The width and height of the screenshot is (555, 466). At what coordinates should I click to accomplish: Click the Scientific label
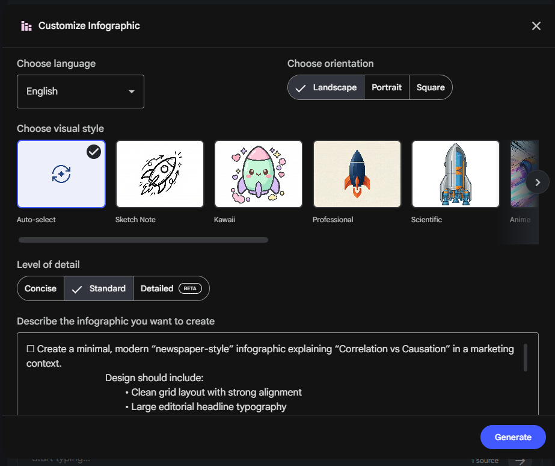[426, 220]
